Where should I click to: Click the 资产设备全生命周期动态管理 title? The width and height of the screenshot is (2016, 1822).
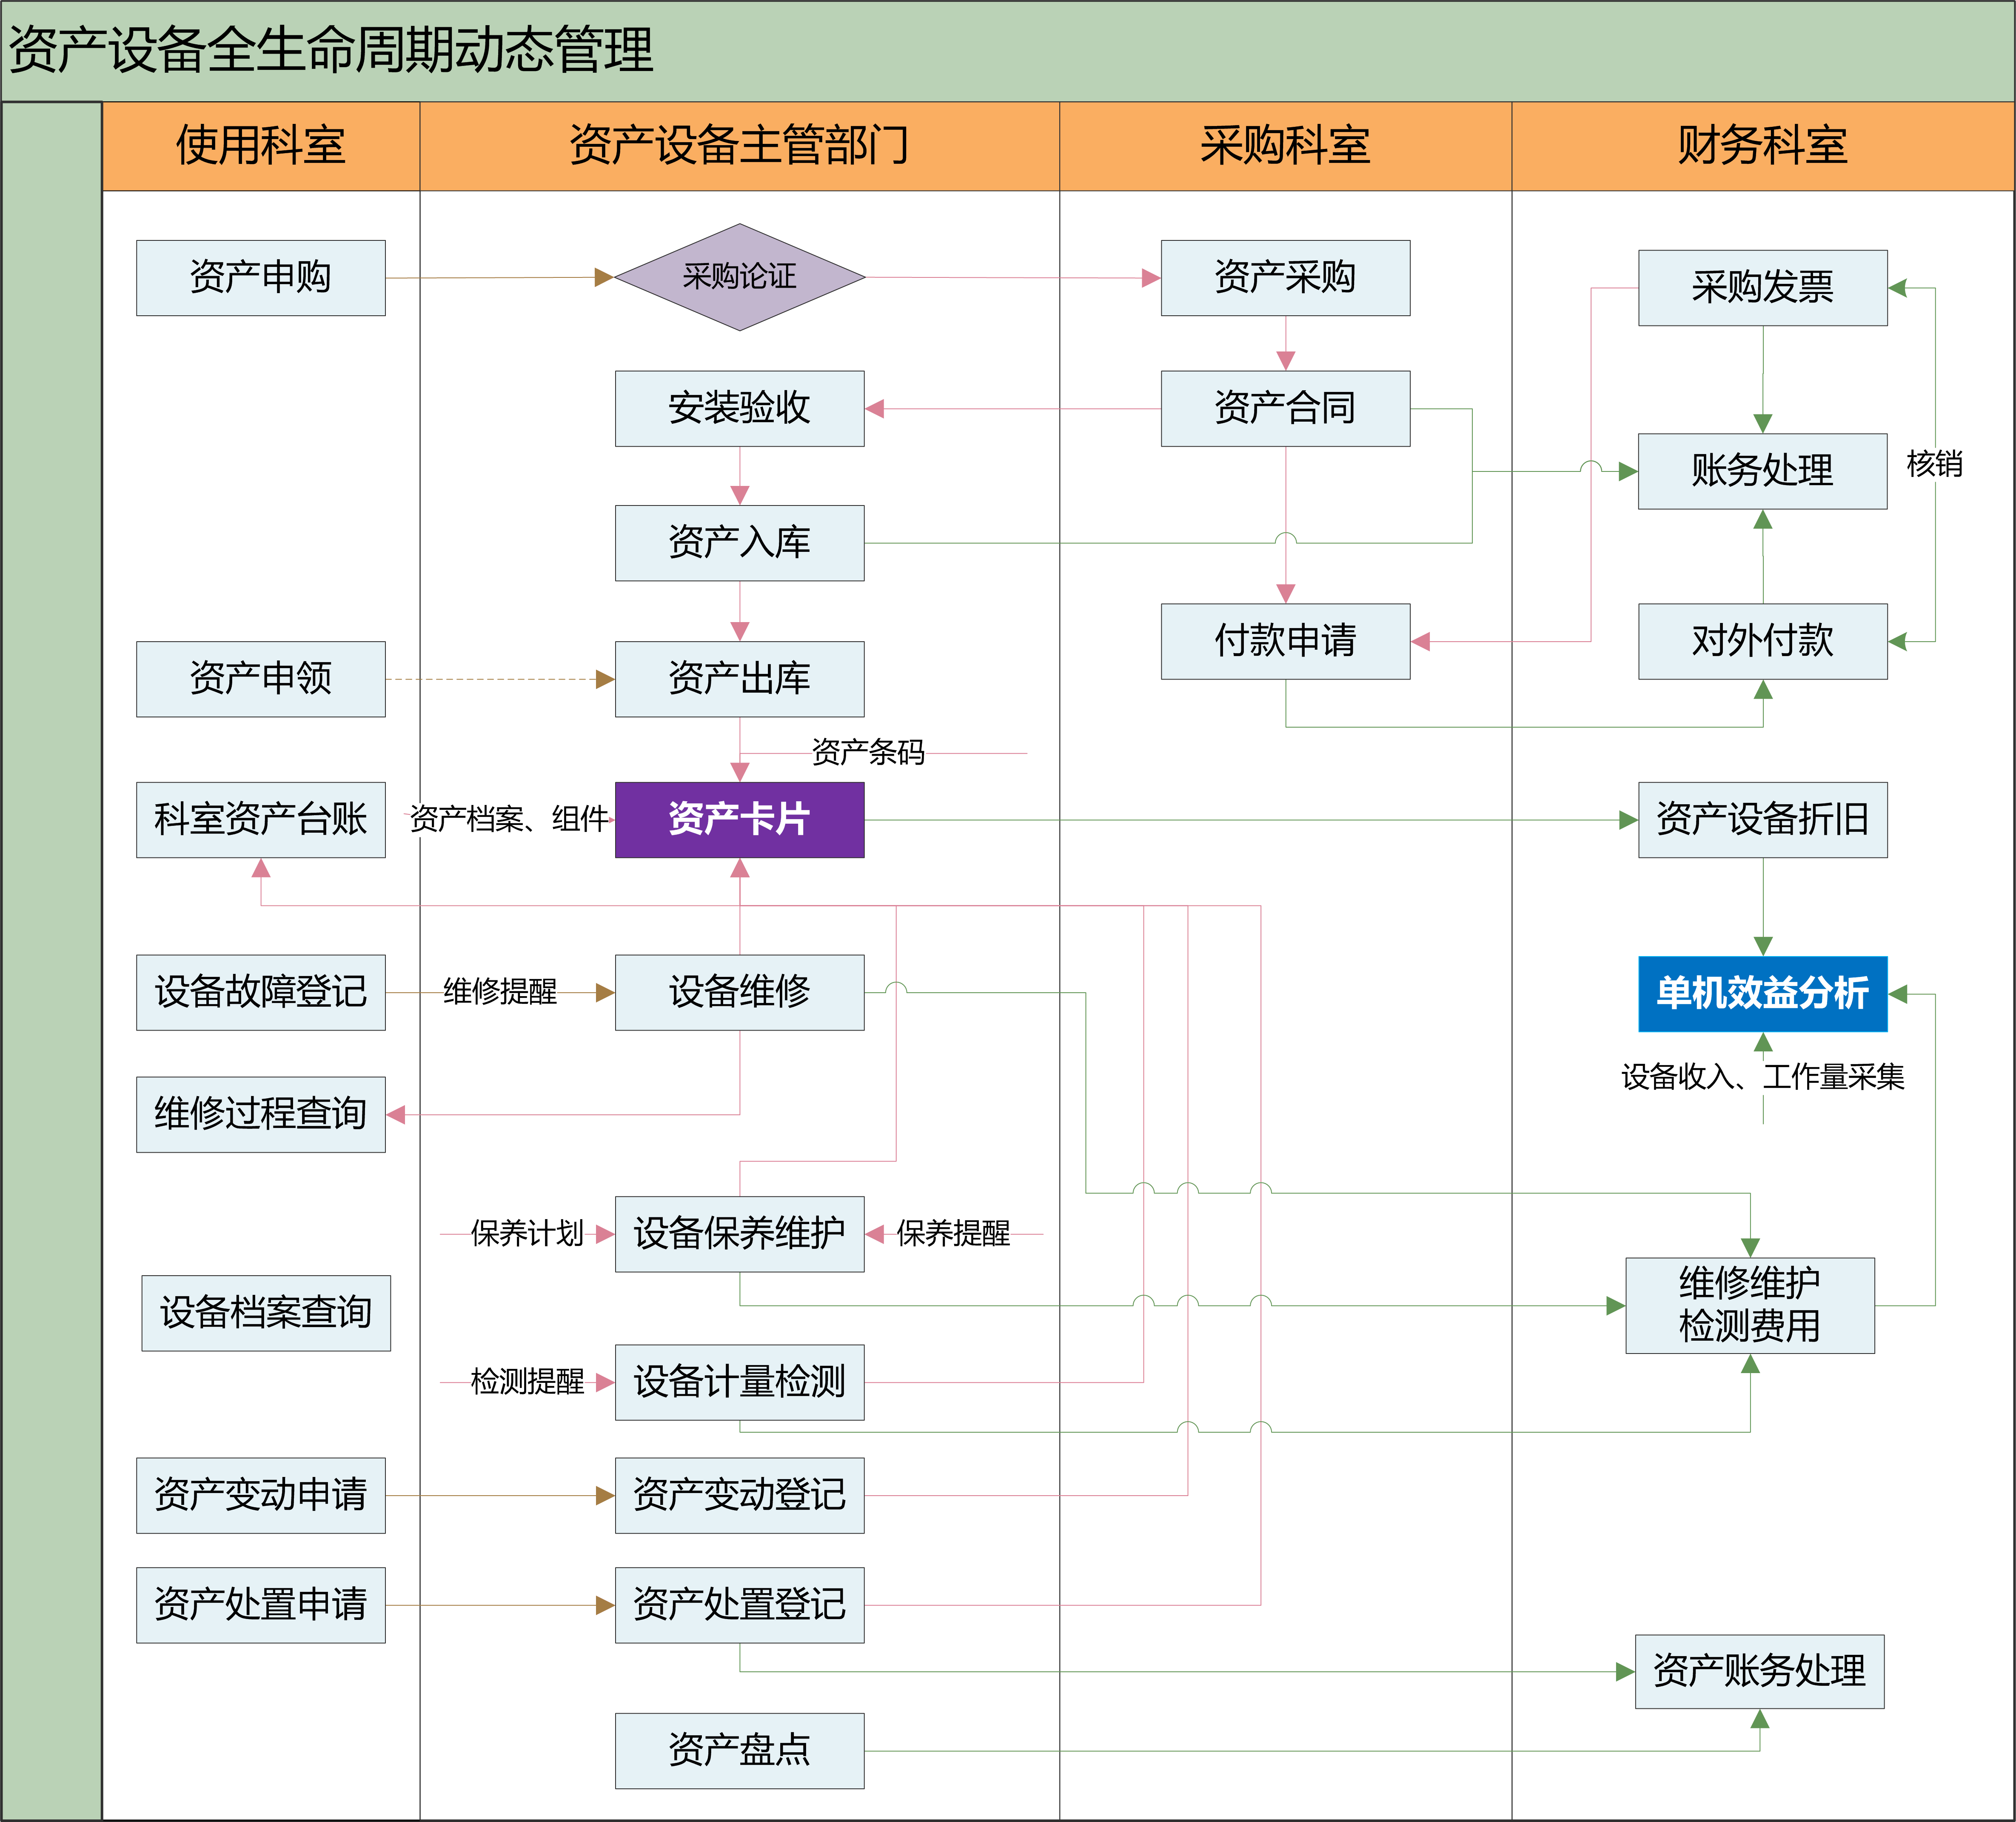tap(330, 50)
